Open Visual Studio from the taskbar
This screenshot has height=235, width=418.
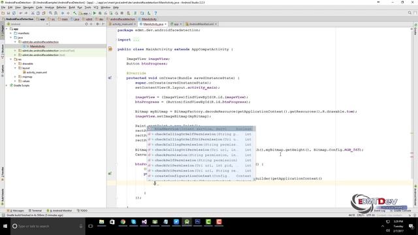(x=144, y=222)
